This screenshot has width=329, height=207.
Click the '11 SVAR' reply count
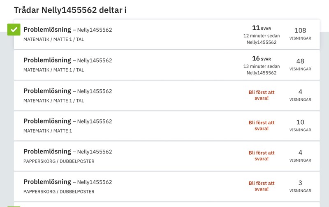(262, 28)
